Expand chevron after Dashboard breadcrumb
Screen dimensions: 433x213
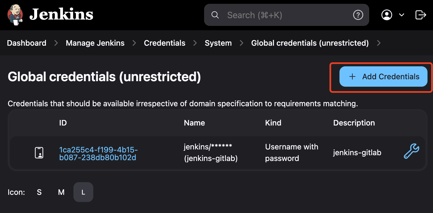click(x=56, y=43)
